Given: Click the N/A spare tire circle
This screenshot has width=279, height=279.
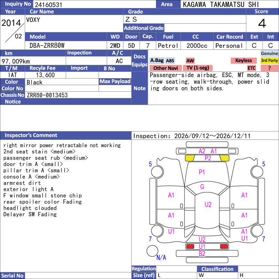Looking at the screenshot, I should pos(152,251).
